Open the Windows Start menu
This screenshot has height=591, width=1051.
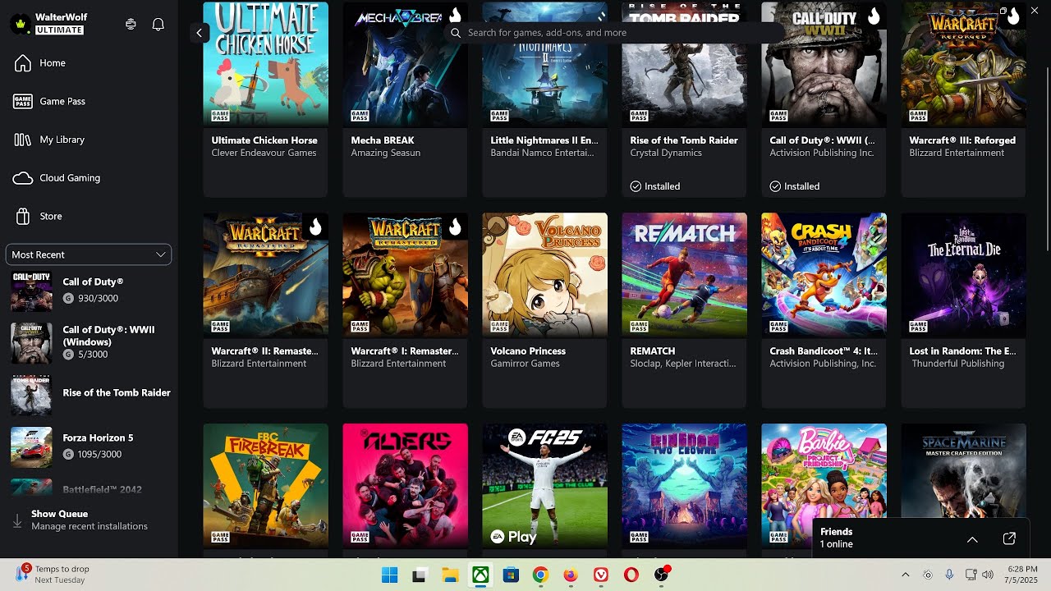click(x=389, y=575)
